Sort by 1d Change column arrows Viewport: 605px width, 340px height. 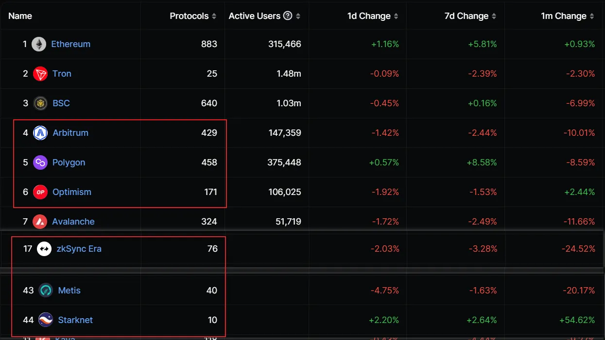(x=396, y=16)
